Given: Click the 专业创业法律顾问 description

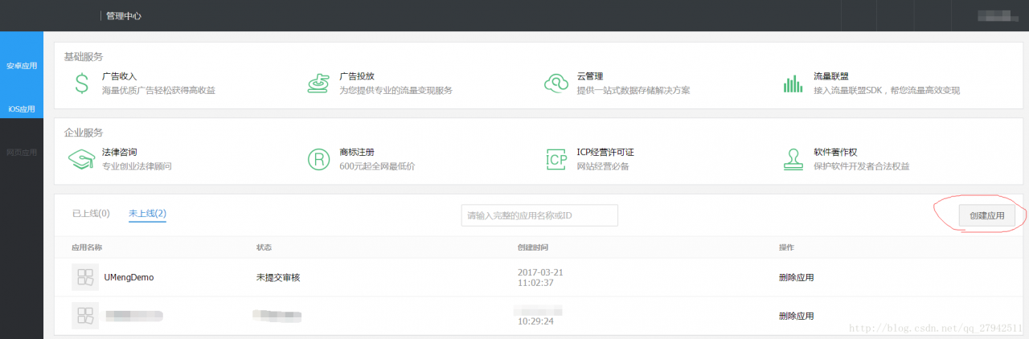Looking at the screenshot, I should 137,166.
